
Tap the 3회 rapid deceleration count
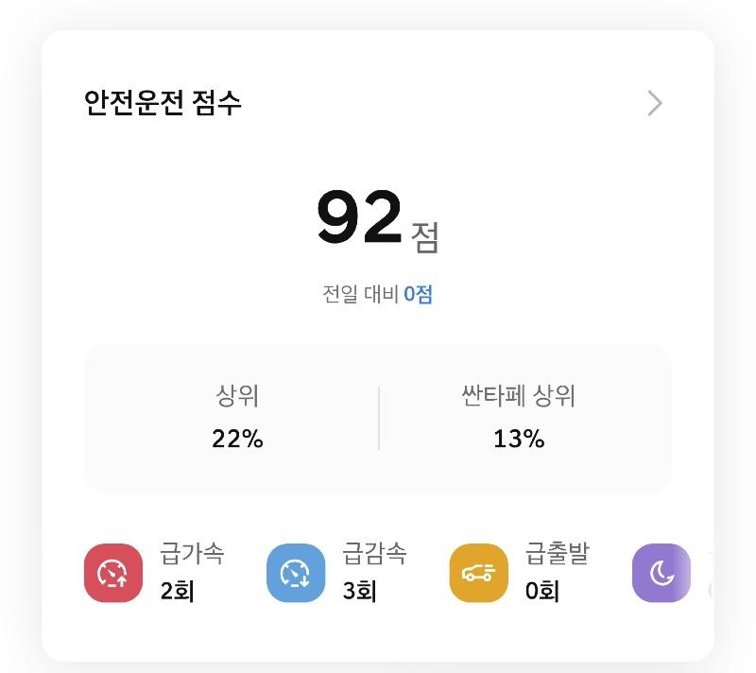click(x=360, y=591)
